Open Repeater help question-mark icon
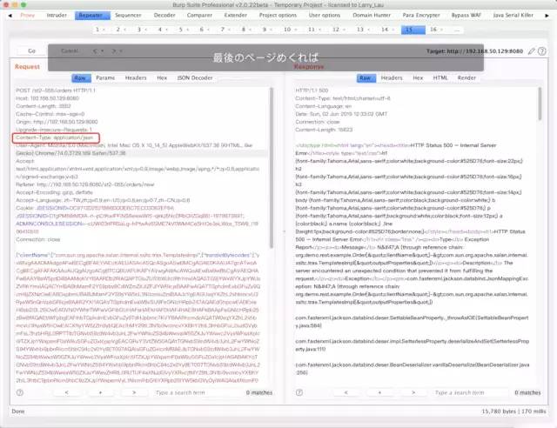This screenshot has height=428, width=557. point(541,51)
